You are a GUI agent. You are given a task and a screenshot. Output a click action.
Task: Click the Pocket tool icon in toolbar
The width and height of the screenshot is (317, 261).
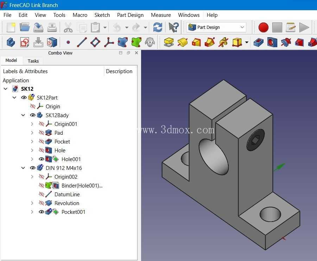pos(259,42)
